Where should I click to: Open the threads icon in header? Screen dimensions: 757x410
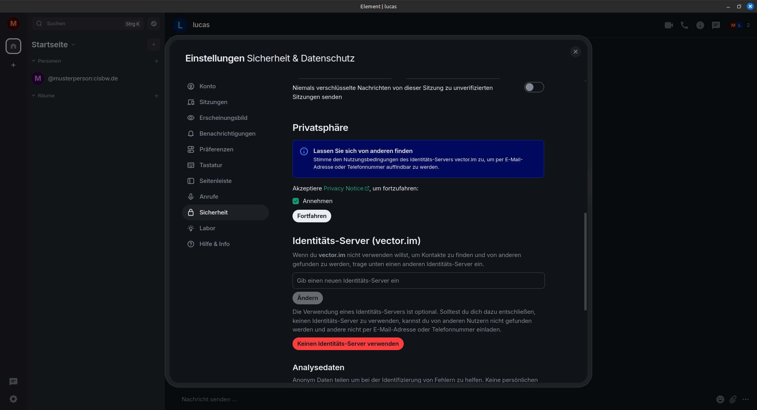(716, 25)
